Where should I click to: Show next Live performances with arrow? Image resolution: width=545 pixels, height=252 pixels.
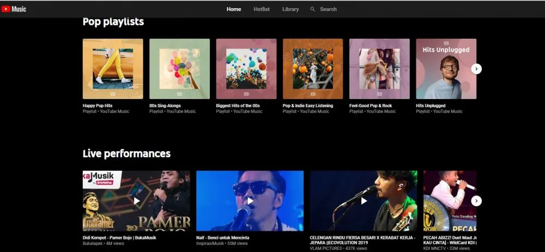click(x=476, y=201)
